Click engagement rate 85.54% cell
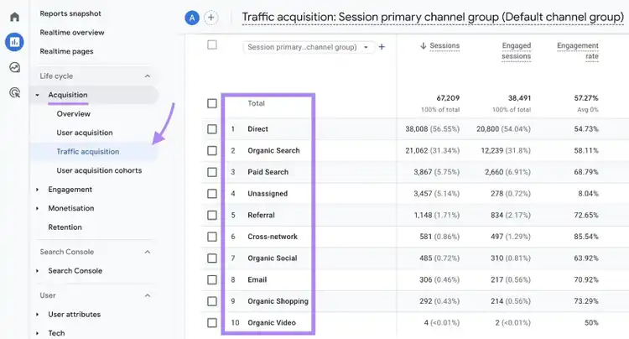Screen dimensions: 629x339 pyautogui.click(x=586, y=237)
